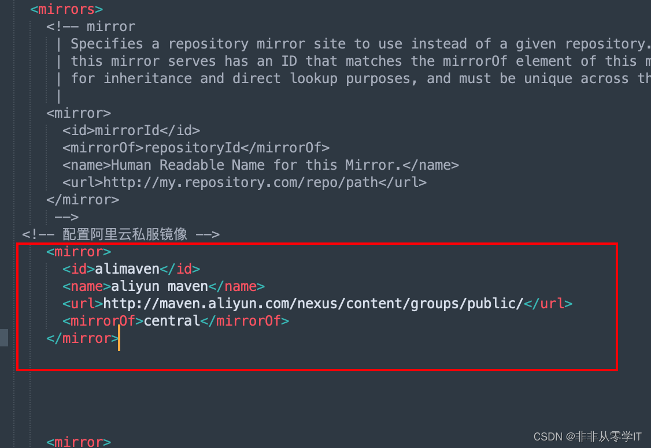Click the gutter marker beside closing mirror line

click(x=3, y=337)
